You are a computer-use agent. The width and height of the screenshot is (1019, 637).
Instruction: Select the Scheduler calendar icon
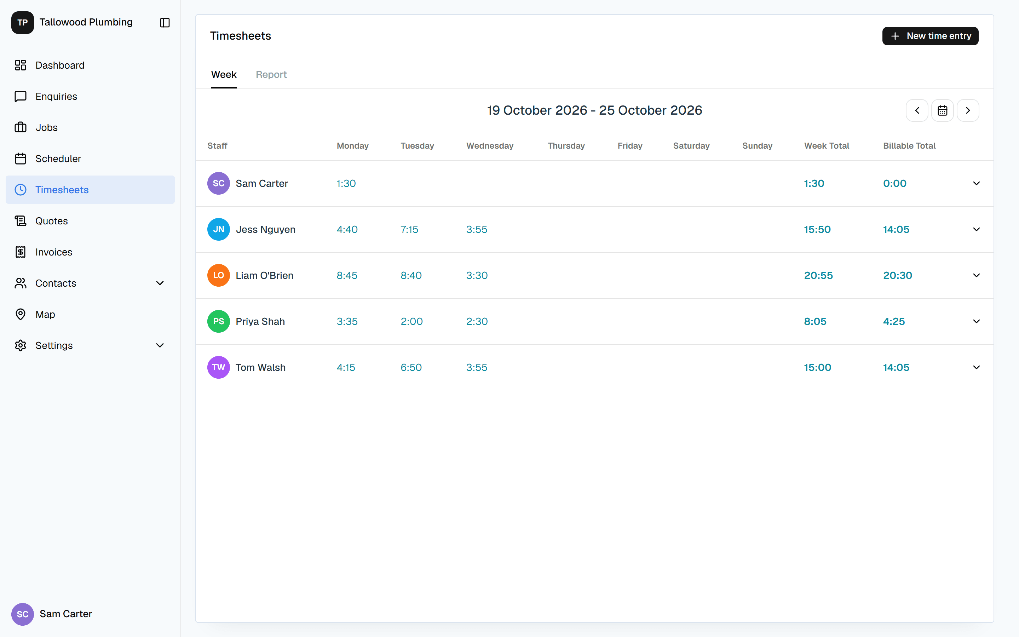click(x=20, y=159)
